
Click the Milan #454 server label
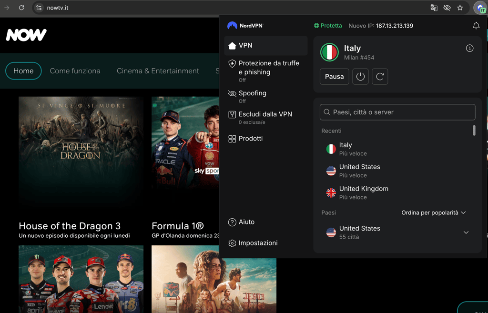click(359, 58)
